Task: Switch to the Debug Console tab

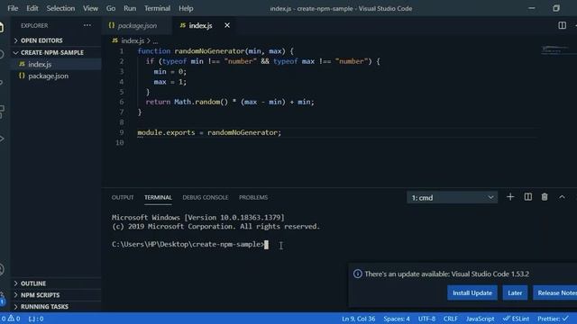Action: pyautogui.click(x=206, y=198)
